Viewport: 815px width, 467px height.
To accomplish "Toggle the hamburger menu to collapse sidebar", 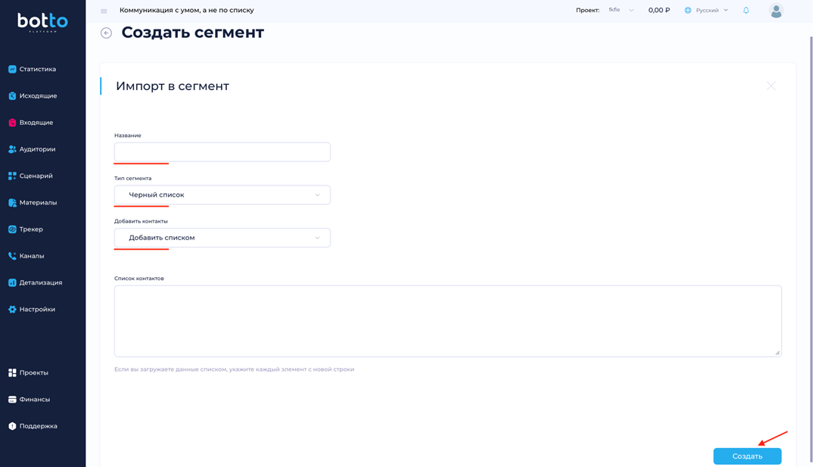I will 104,11.
